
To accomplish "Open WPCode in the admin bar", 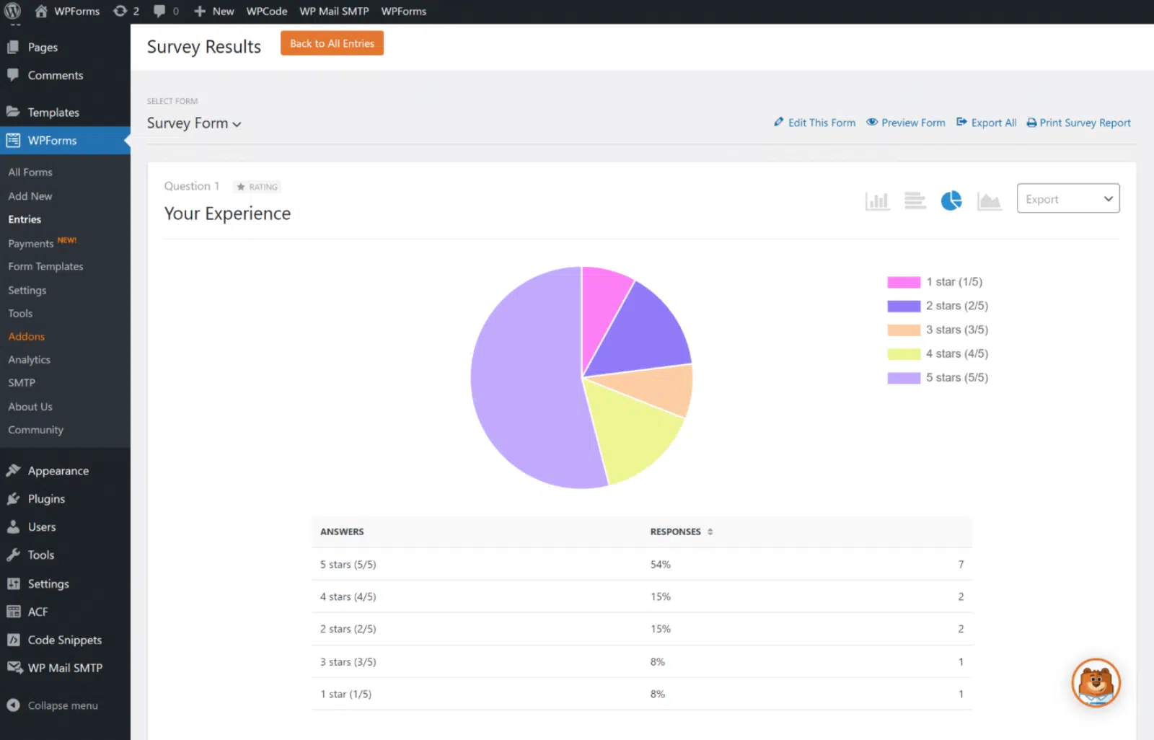I will pyautogui.click(x=267, y=12).
